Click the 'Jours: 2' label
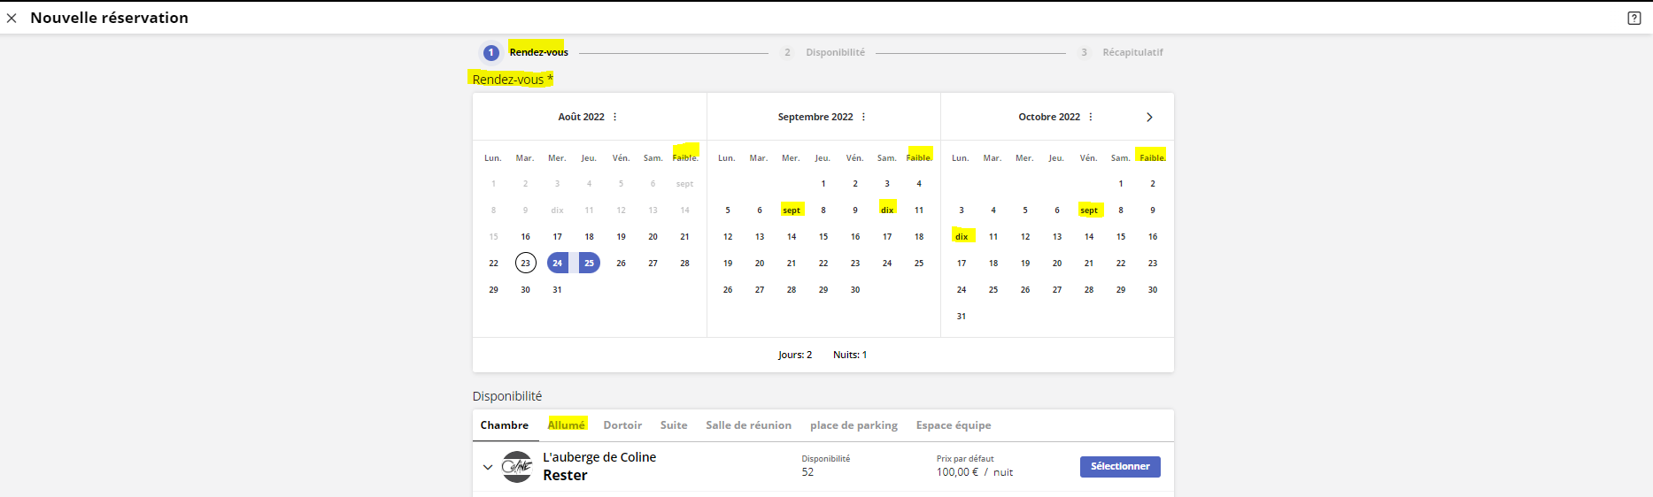 pyautogui.click(x=795, y=355)
